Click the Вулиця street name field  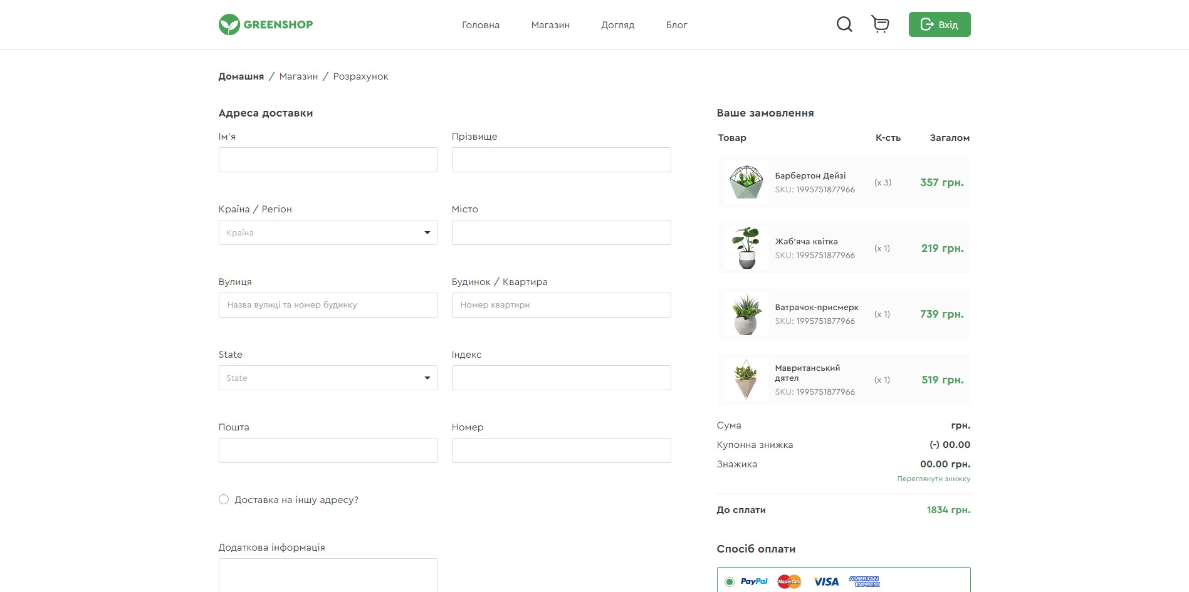click(x=328, y=305)
